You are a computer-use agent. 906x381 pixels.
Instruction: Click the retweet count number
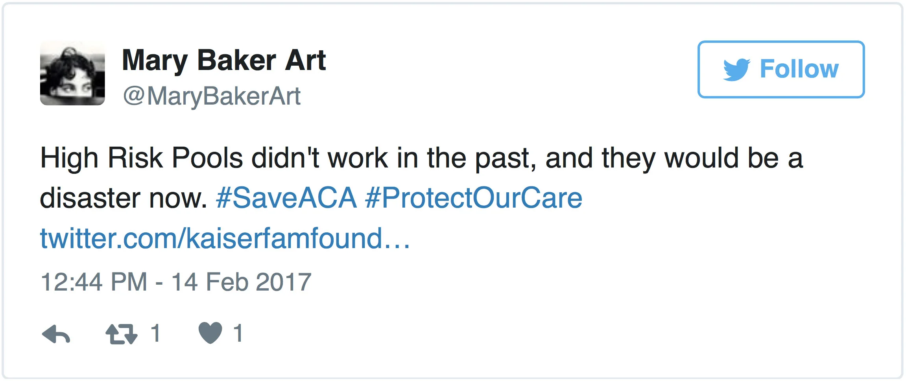pos(156,333)
